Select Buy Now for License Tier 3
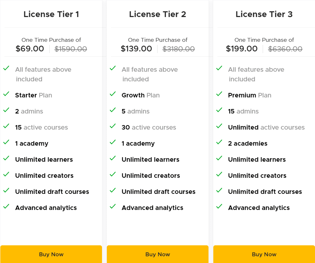 click(x=264, y=254)
